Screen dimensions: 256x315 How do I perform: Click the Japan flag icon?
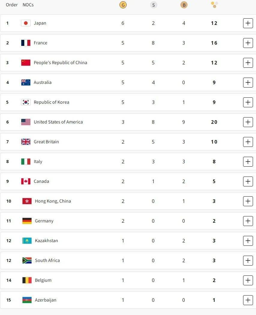point(26,23)
